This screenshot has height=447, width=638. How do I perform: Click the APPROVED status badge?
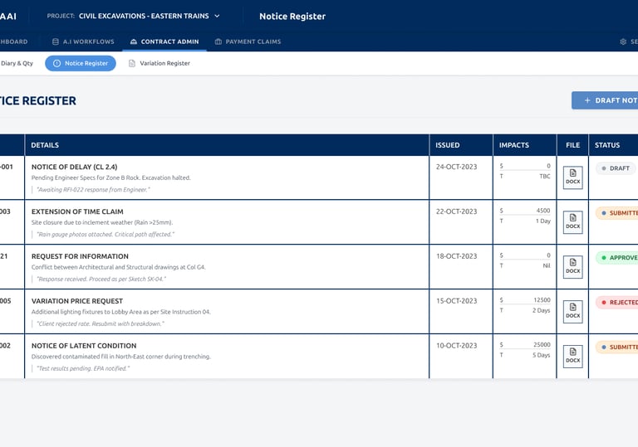click(617, 258)
